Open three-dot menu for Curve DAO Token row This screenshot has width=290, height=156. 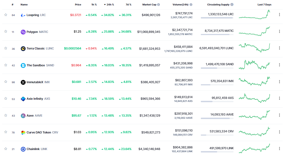pos(279,132)
